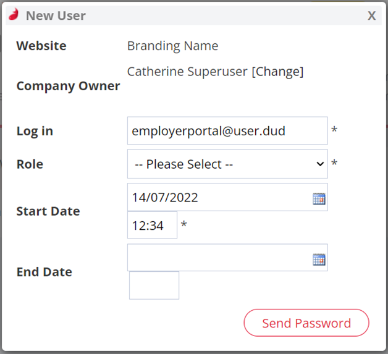Click the New User title text
This screenshot has width=388, height=354.
(x=56, y=16)
